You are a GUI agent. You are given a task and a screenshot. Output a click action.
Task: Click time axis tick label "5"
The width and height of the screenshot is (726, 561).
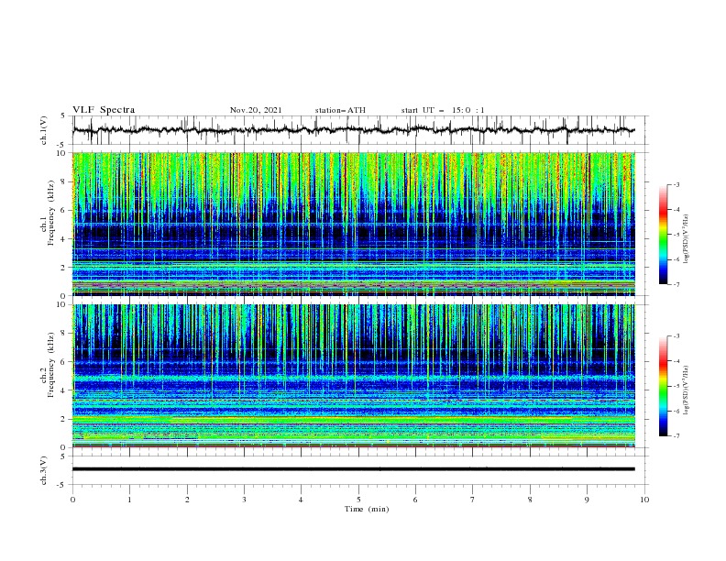358,500
